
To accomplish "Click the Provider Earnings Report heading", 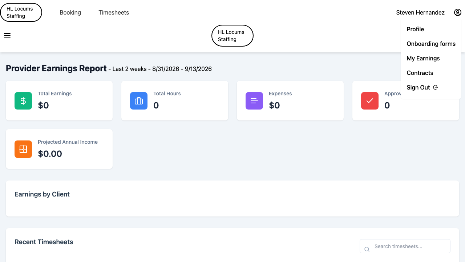I will 56,68.
